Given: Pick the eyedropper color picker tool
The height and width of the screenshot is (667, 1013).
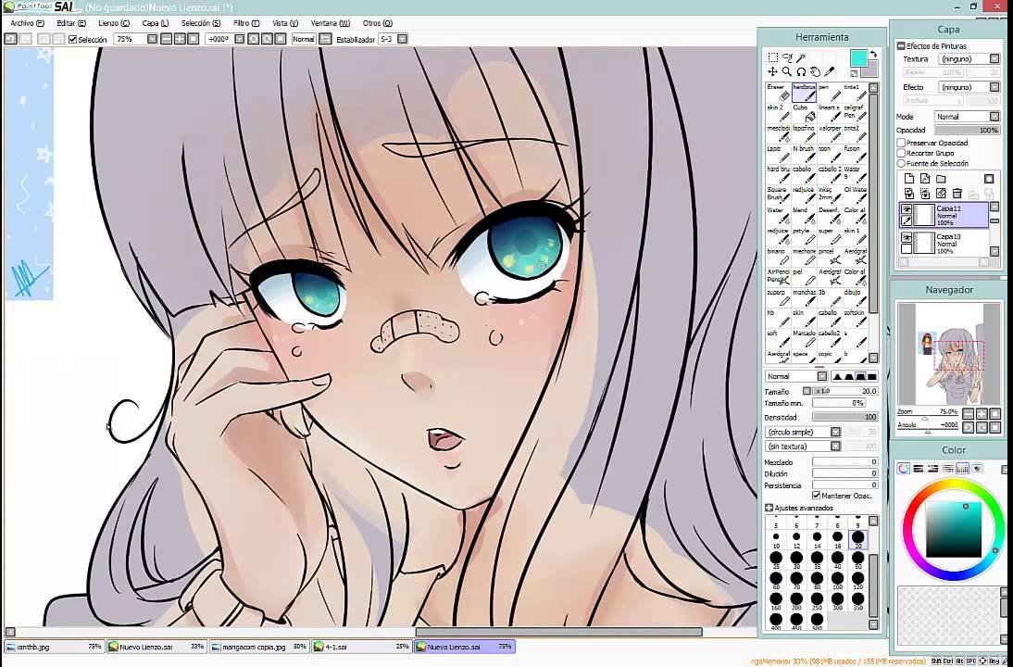Looking at the screenshot, I should [x=831, y=71].
